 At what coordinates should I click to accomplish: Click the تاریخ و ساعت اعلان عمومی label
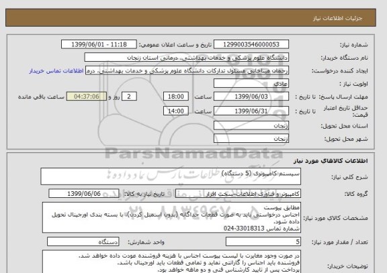[x=175, y=45]
